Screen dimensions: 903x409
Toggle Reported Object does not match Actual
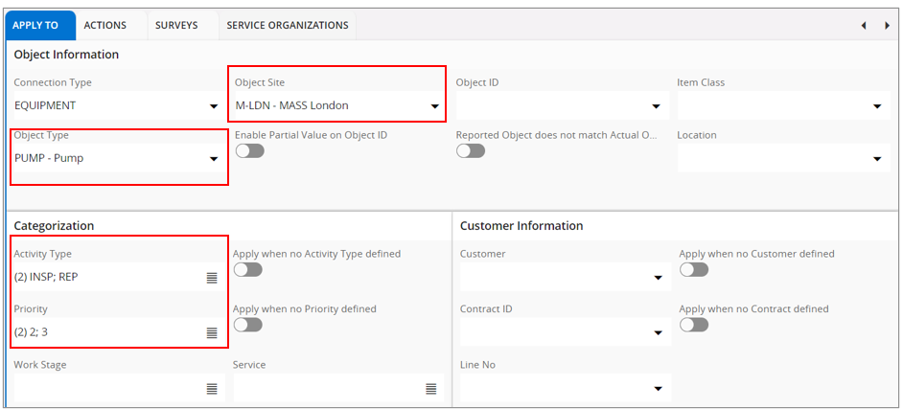(471, 151)
